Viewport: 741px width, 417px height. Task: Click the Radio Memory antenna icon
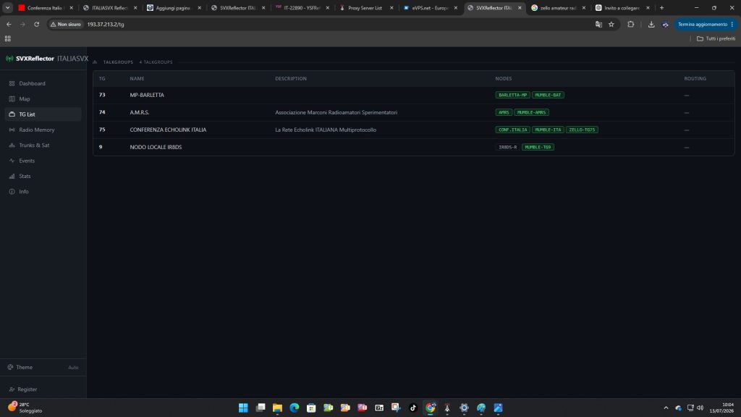(12, 130)
